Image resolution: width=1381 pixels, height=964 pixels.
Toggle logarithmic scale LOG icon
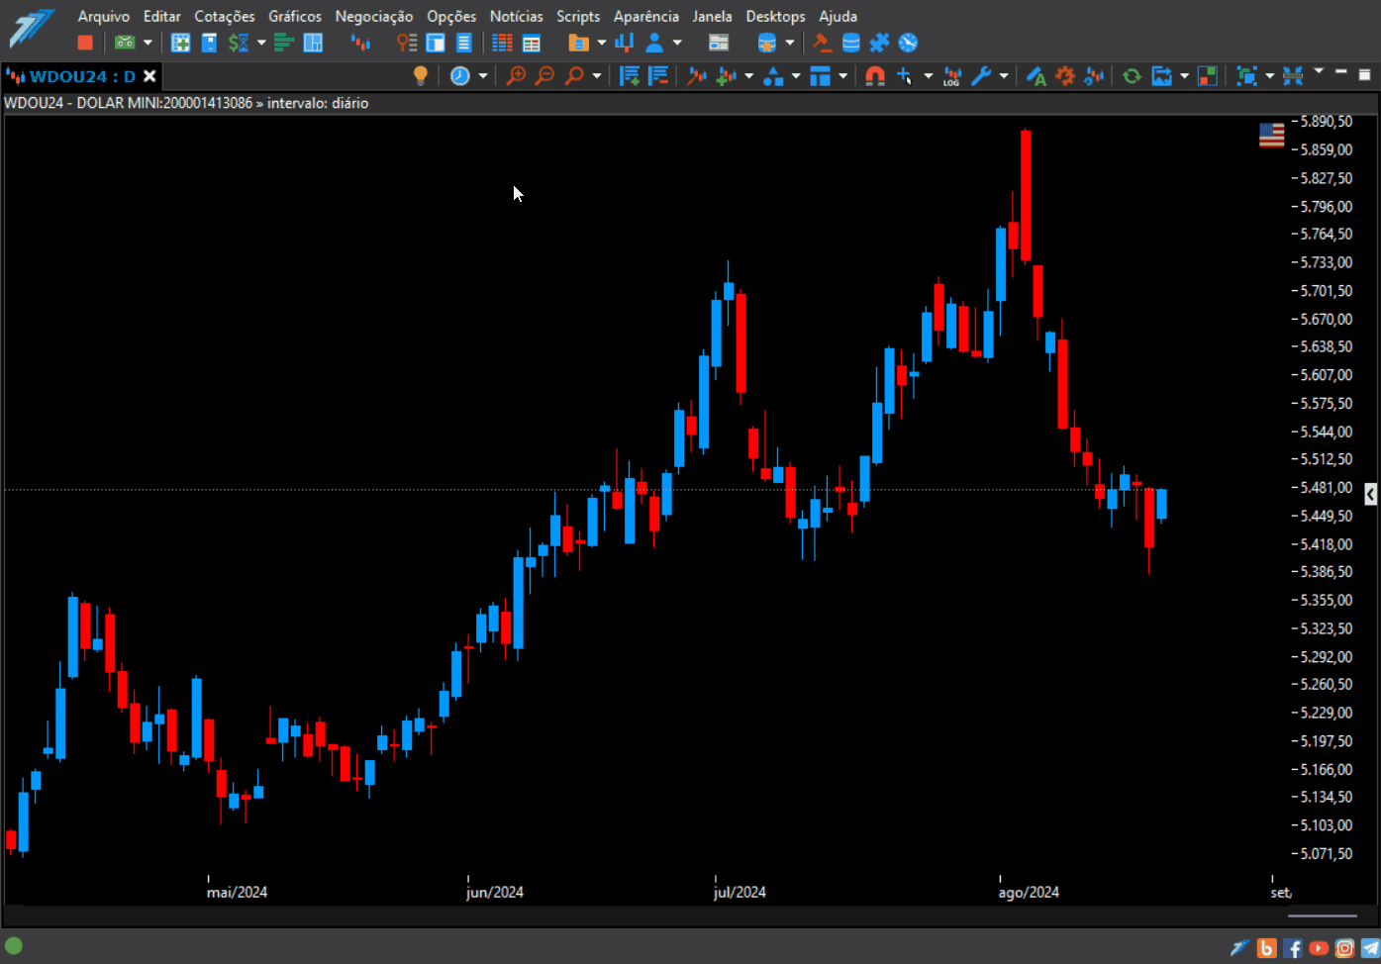[x=951, y=76]
